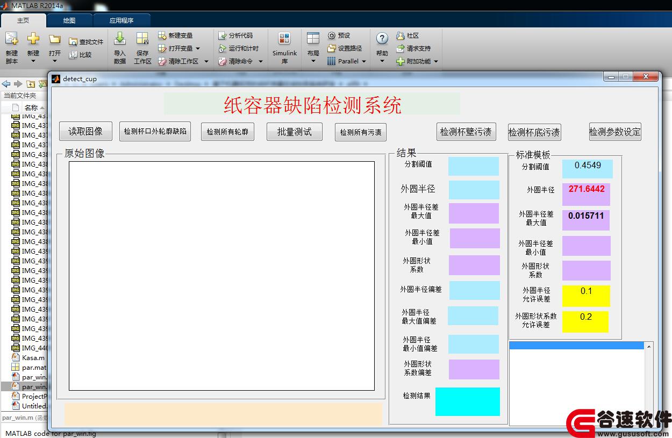Viewport: 672px width, 438px height.
Task: Click the 0.015711 template field
Action: click(x=586, y=220)
